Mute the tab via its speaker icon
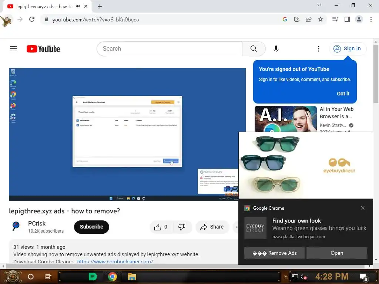The height and width of the screenshot is (284, 379). click(78, 6)
